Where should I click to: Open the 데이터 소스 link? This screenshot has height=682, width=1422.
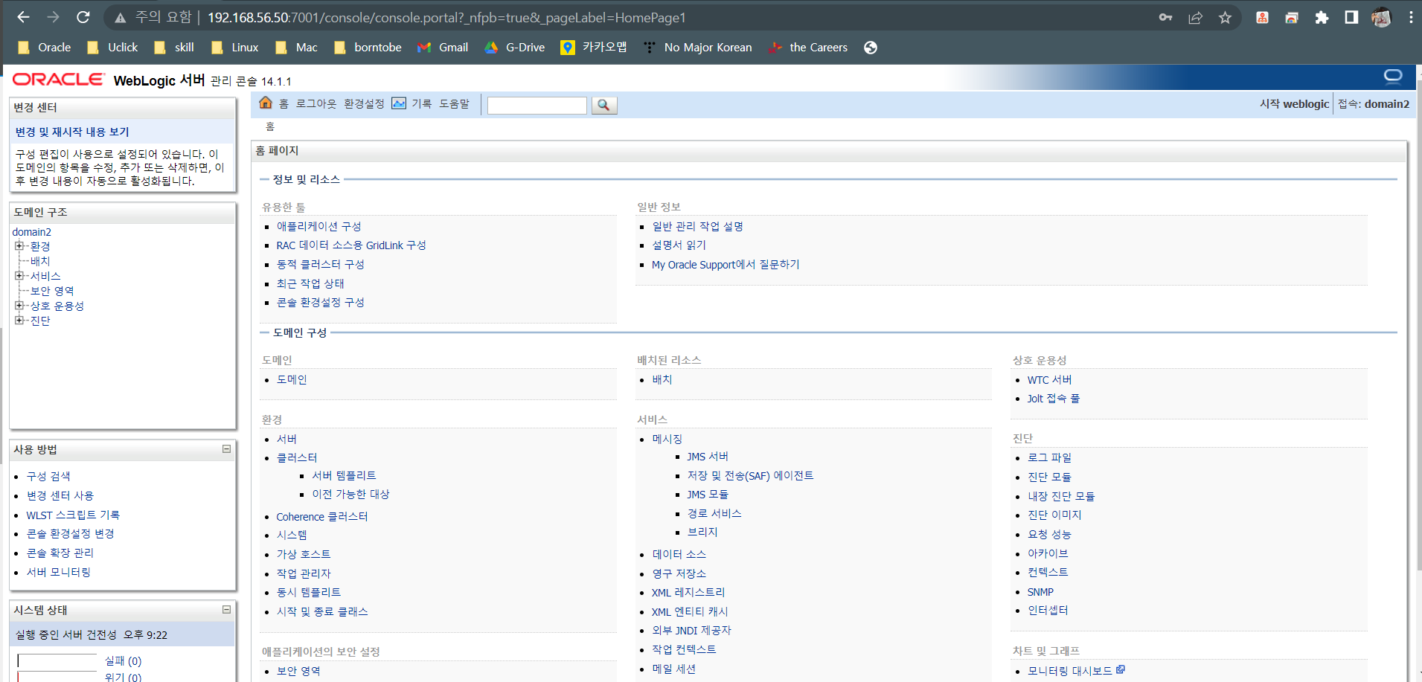[679, 554]
